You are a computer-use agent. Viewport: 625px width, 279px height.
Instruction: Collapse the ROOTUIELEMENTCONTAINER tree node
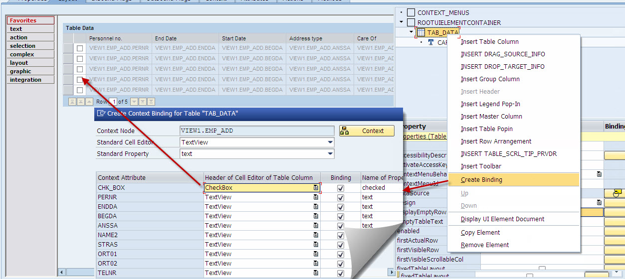401,22
